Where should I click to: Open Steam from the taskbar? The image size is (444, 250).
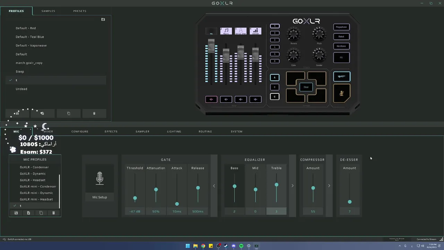[x=226, y=246]
